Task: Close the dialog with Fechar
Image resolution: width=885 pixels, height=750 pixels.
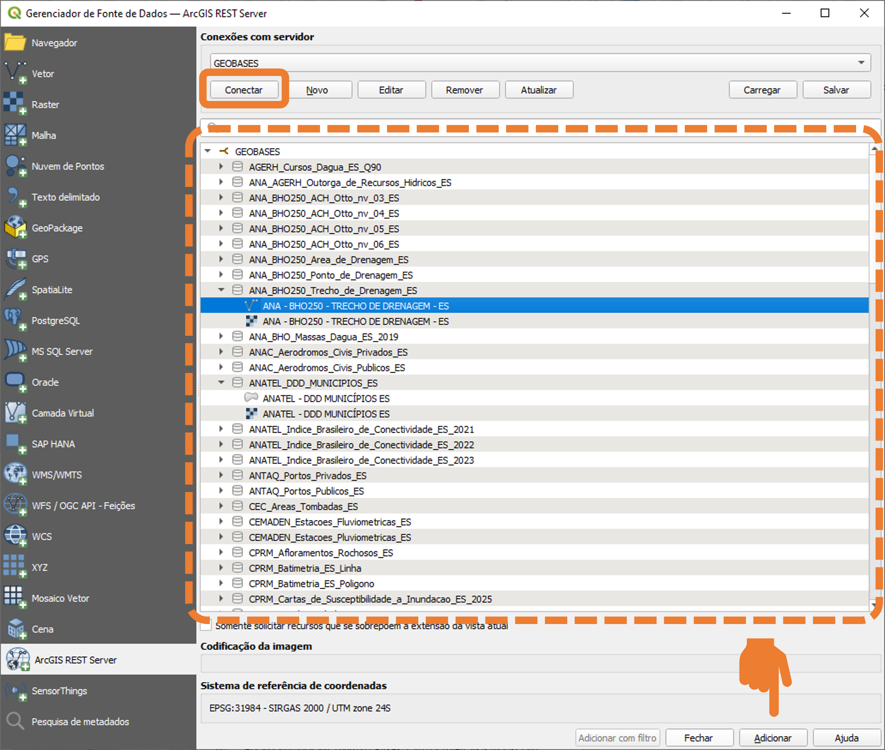Action: click(699, 738)
